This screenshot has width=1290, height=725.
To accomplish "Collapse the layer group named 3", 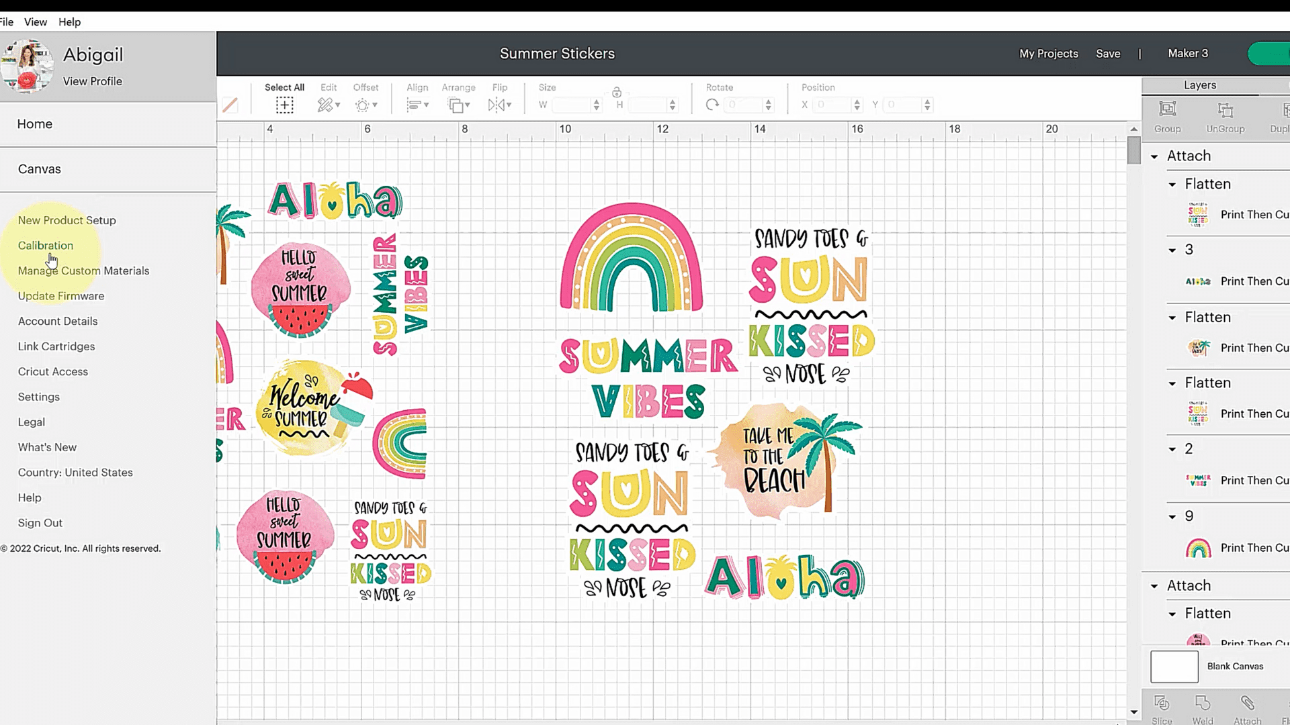I will click(1172, 250).
